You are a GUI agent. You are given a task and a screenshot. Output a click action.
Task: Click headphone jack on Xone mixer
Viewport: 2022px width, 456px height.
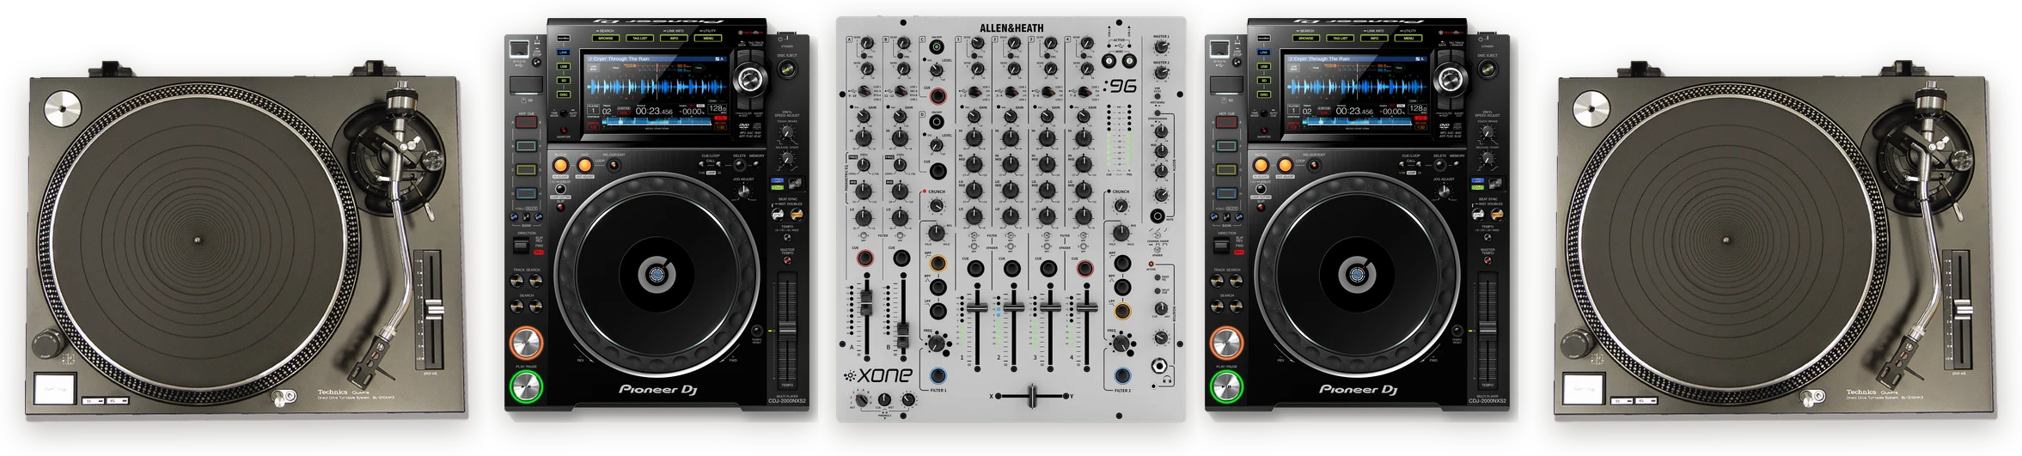pyautogui.click(x=1161, y=365)
